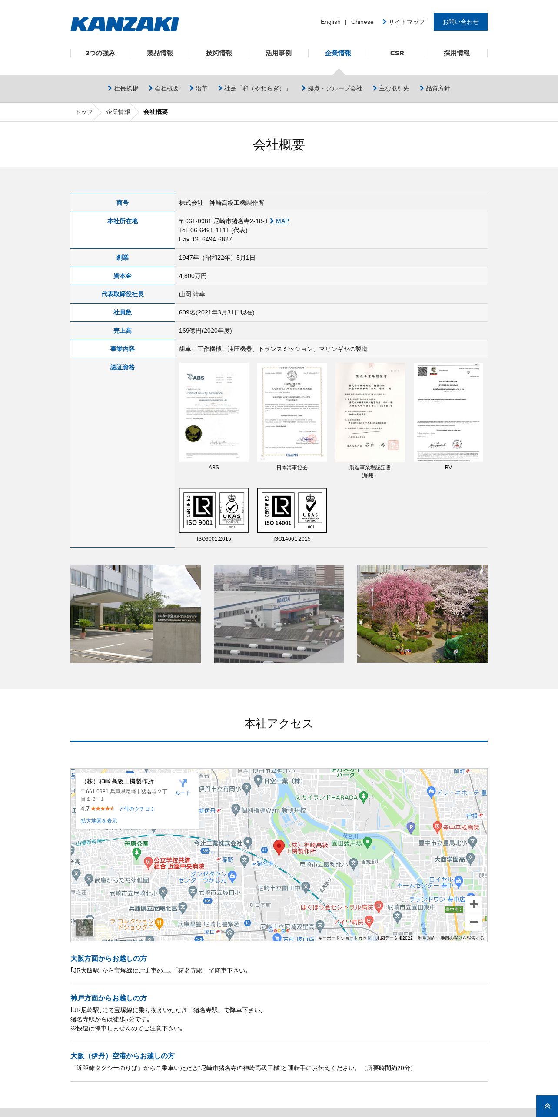
Task: Click the トップ breadcrumb
Action: point(84,112)
